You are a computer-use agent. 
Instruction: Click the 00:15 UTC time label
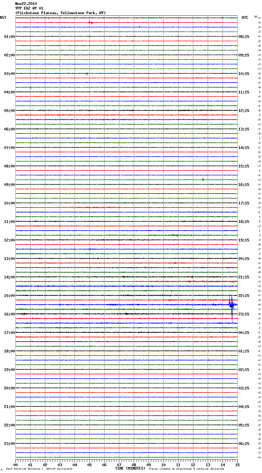coord(244,333)
